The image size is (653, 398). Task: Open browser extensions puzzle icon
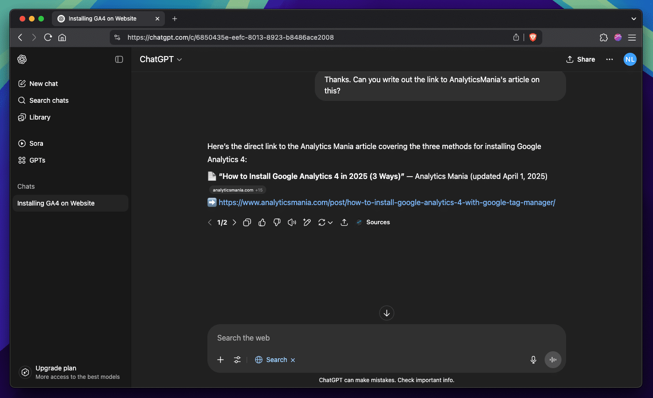603,37
